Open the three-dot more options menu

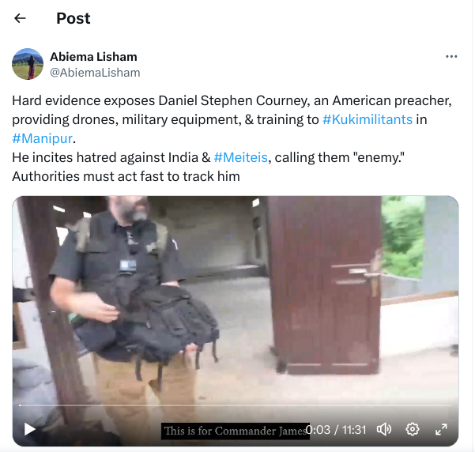tap(451, 56)
